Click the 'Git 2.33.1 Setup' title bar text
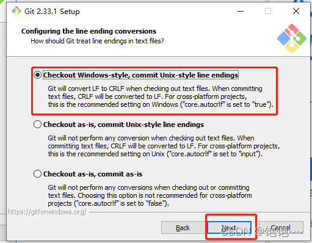 (52, 12)
